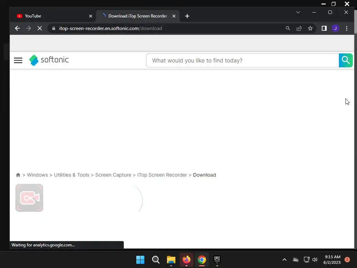Open network settings tray icon
Image resolution: width=357 pixels, height=268 pixels.
306,260
